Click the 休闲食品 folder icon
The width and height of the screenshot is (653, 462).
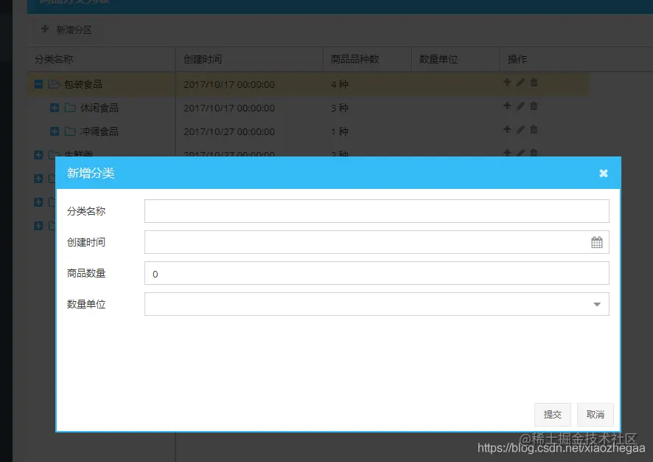(70, 108)
